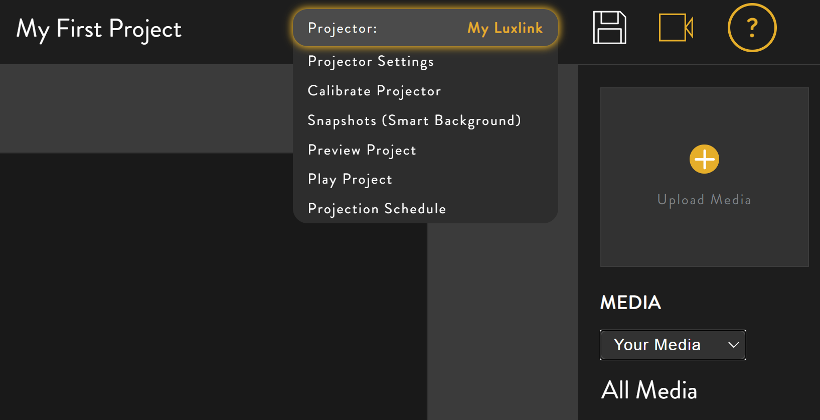Select the All Media heading
Screen dimensions: 820x420
(x=649, y=390)
